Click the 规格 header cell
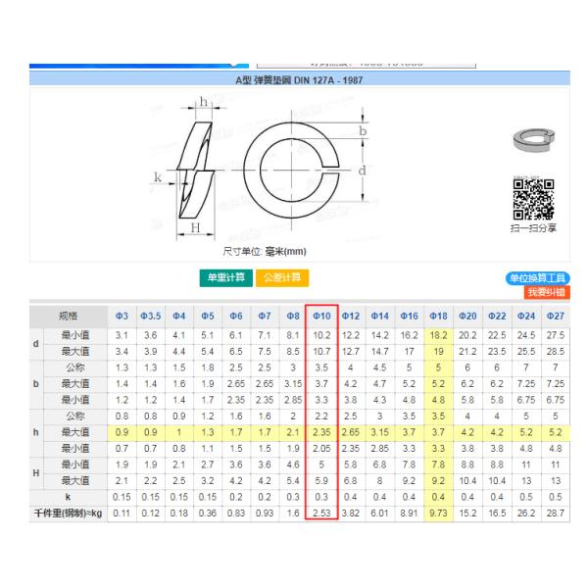This screenshot has height=588, width=588. tap(69, 317)
